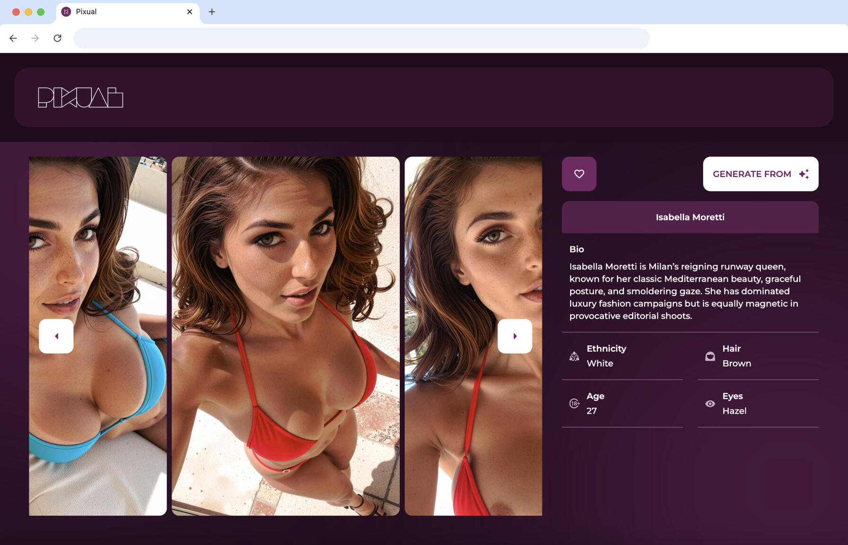
Task: Open a new browser tab
Action: click(x=212, y=12)
